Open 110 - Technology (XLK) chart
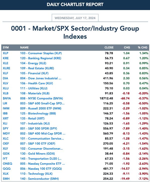The image size is (150, 183). point(36,174)
